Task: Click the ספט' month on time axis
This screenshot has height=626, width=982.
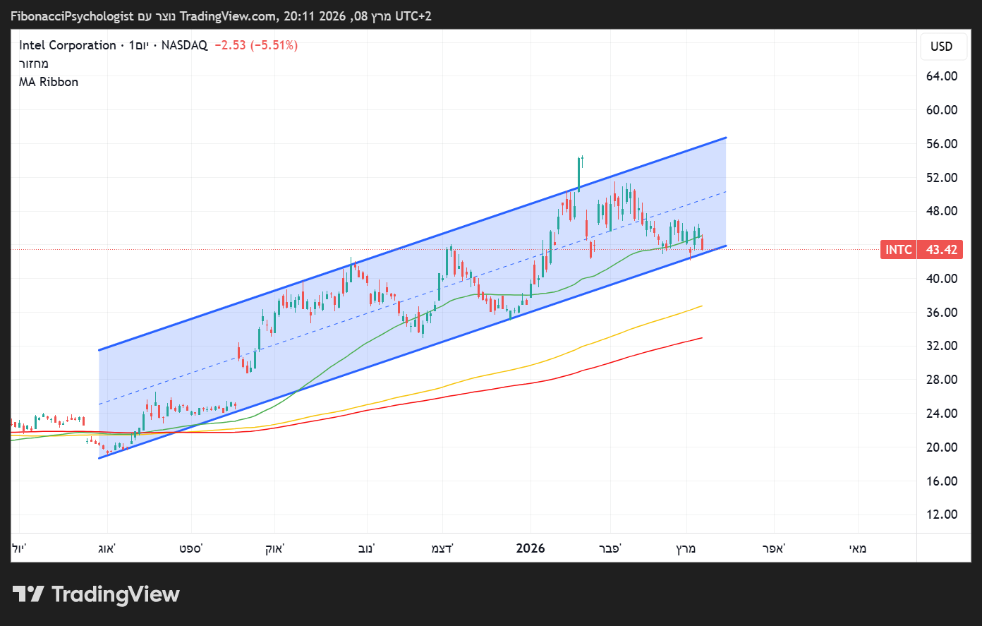Action: (x=190, y=548)
